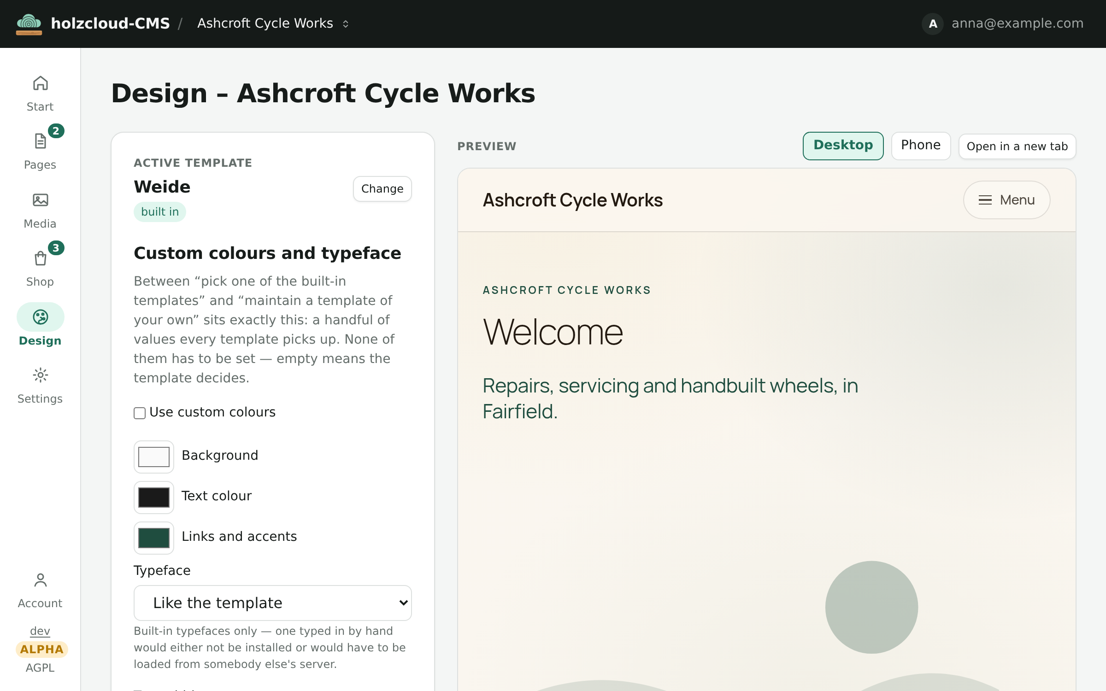The width and height of the screenshot is (1106, 691).
Task: Pick the Links and accents colour swatch
Action: pos(154,538)
